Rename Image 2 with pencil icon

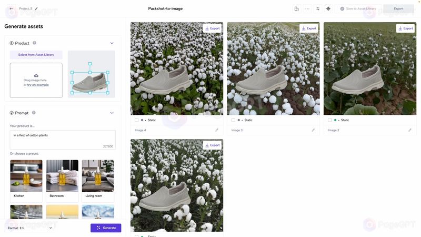[410, 130]
